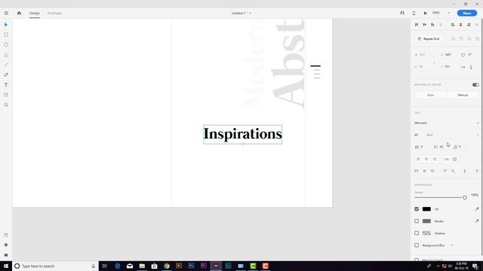Enable the Background Blur checkbox
The height and width of the screenshot is (271, 483).
click(x=417, y=245)
